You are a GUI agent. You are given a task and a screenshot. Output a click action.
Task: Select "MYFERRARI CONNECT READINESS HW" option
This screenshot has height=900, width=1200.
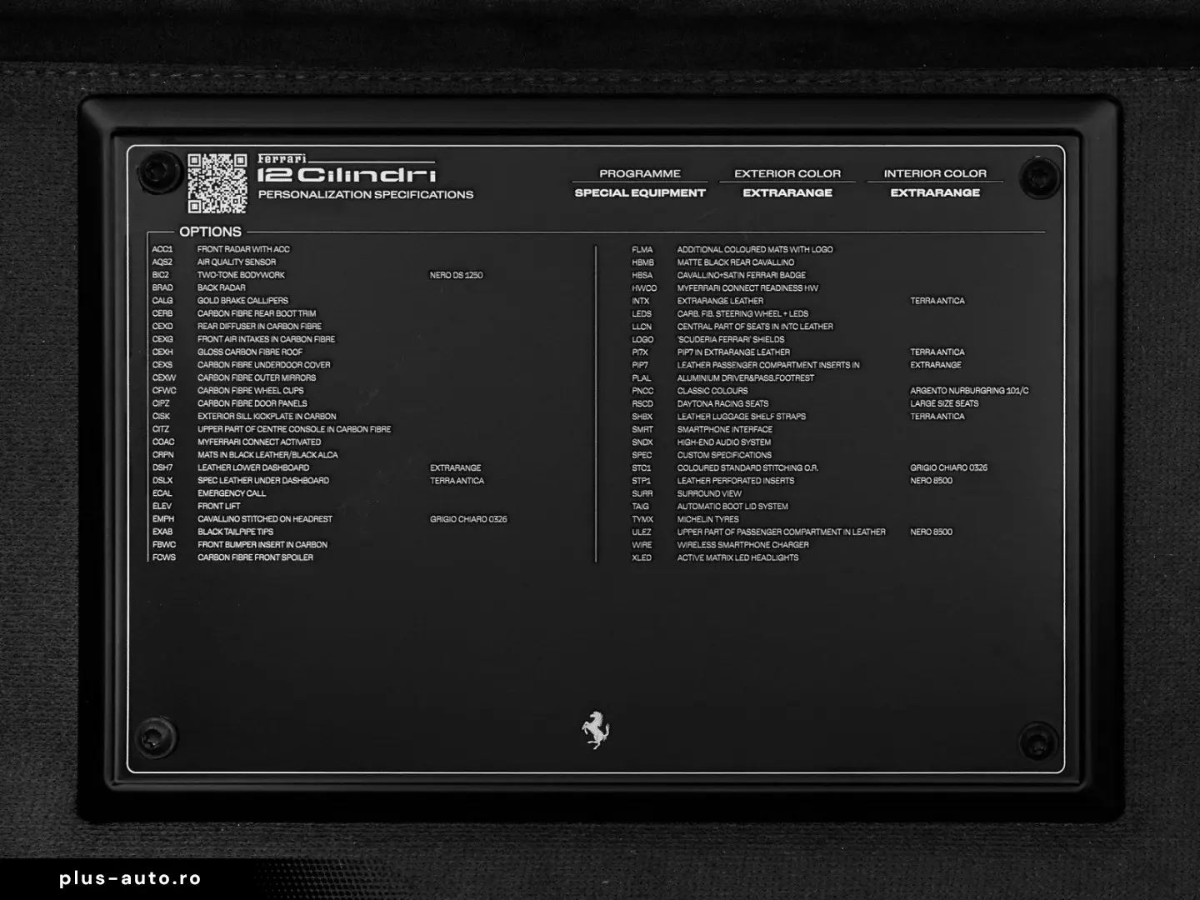748,287
